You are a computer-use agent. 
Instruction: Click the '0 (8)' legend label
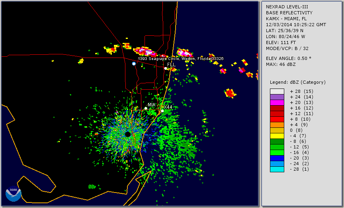pyautogui.click(x=296, y=130)
